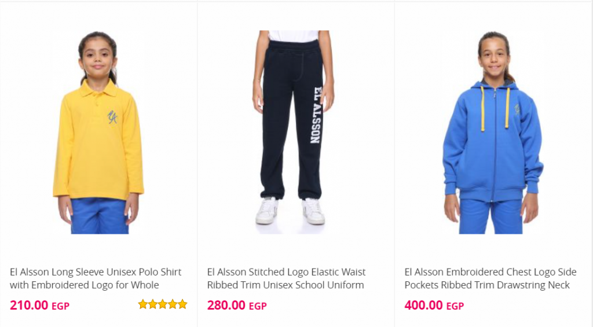
Task: Click the fifth rating star on polo shirt
Action: (182, 304)
